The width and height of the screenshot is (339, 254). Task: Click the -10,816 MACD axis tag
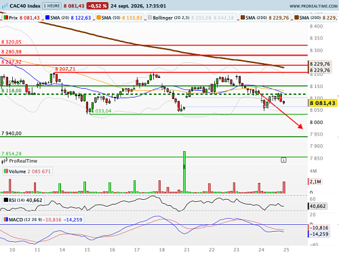[319, 228]
